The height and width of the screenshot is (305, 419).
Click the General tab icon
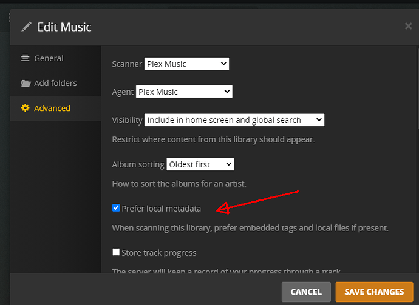25,58
